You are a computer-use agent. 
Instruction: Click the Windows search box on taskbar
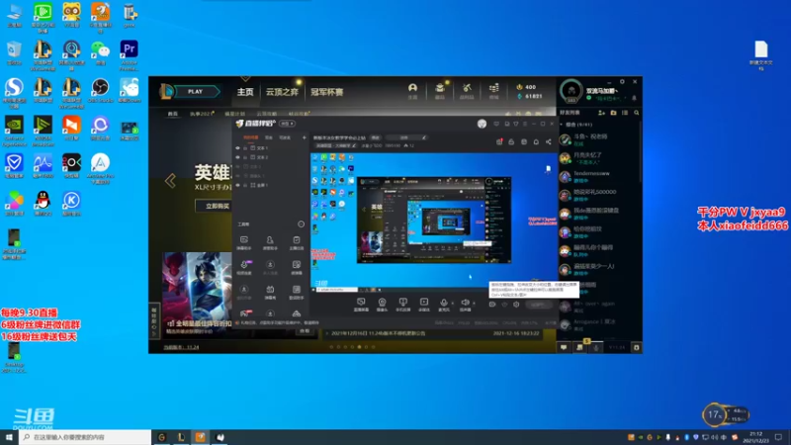tap(85, 437)
